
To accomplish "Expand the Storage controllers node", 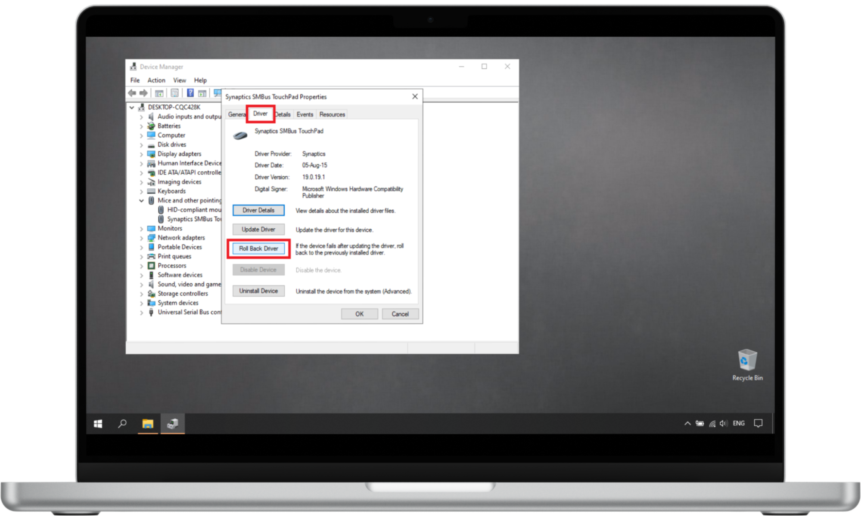I will 141,294.
